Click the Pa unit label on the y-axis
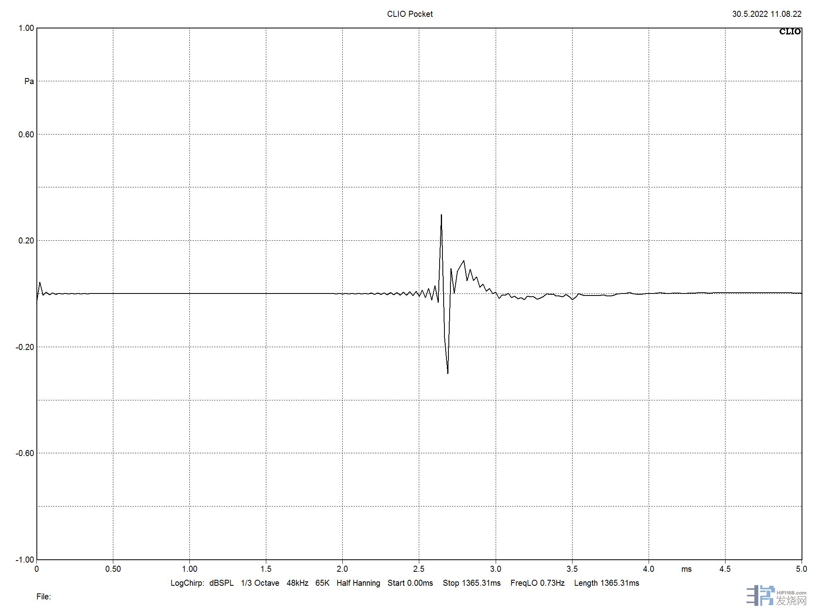 29,81
